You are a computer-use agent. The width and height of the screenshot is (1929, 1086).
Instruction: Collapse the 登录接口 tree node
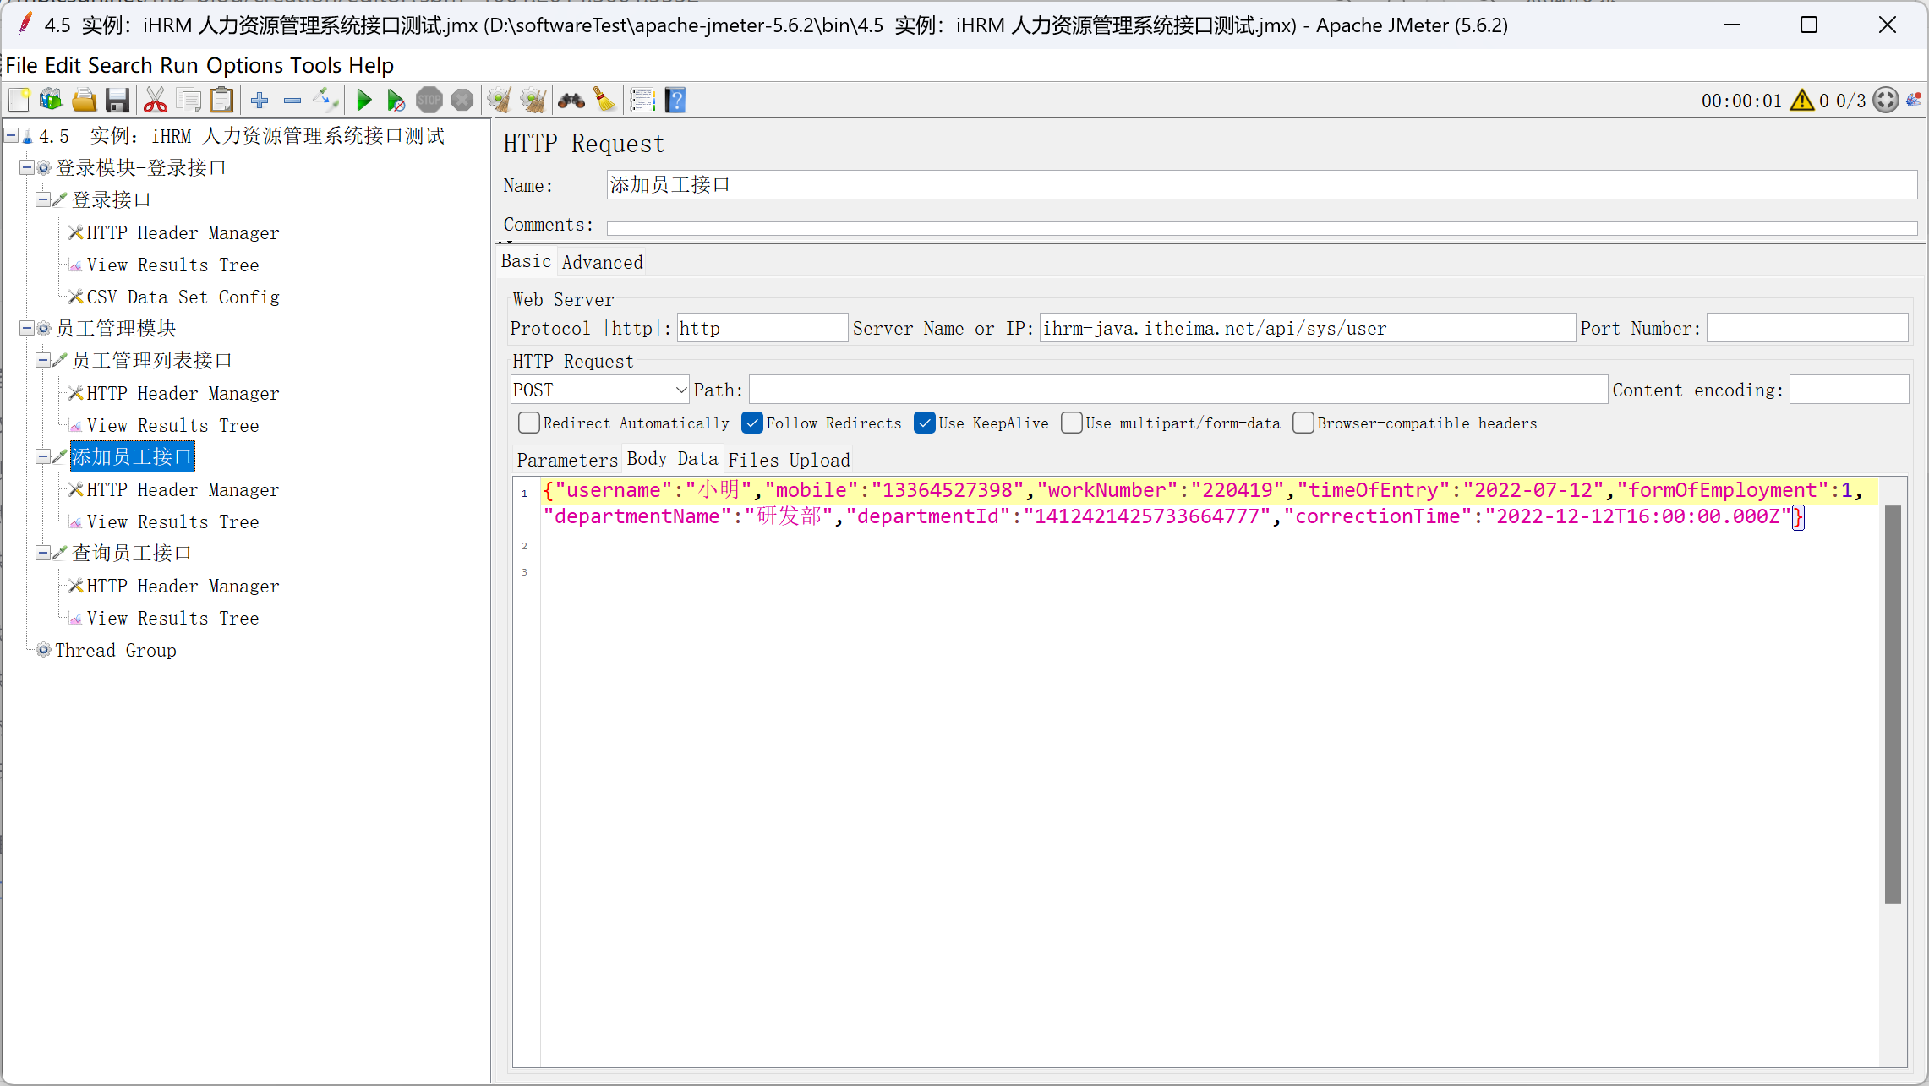42,199
